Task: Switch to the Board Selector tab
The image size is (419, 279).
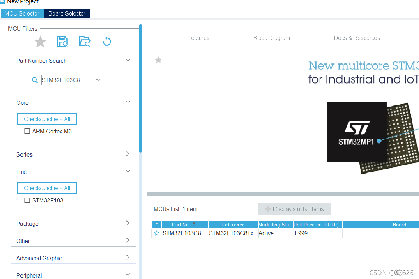Action: click(x=67, y=13)
